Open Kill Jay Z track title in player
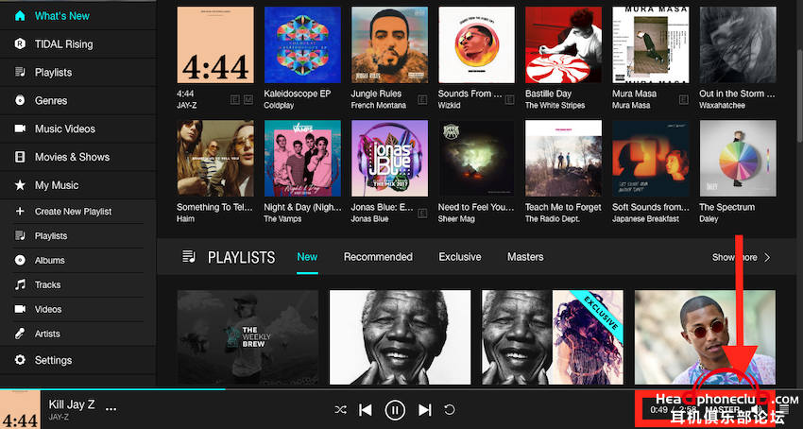803x429 pixels. pos(72,404)
